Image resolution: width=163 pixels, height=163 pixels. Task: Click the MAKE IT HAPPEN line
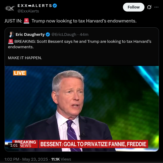[25, 58]
